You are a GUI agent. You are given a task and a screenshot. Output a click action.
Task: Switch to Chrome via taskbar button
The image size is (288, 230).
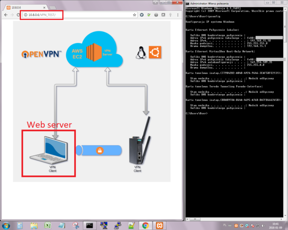click(x=145, y=226)
